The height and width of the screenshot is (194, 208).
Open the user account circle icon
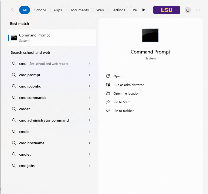188,10
